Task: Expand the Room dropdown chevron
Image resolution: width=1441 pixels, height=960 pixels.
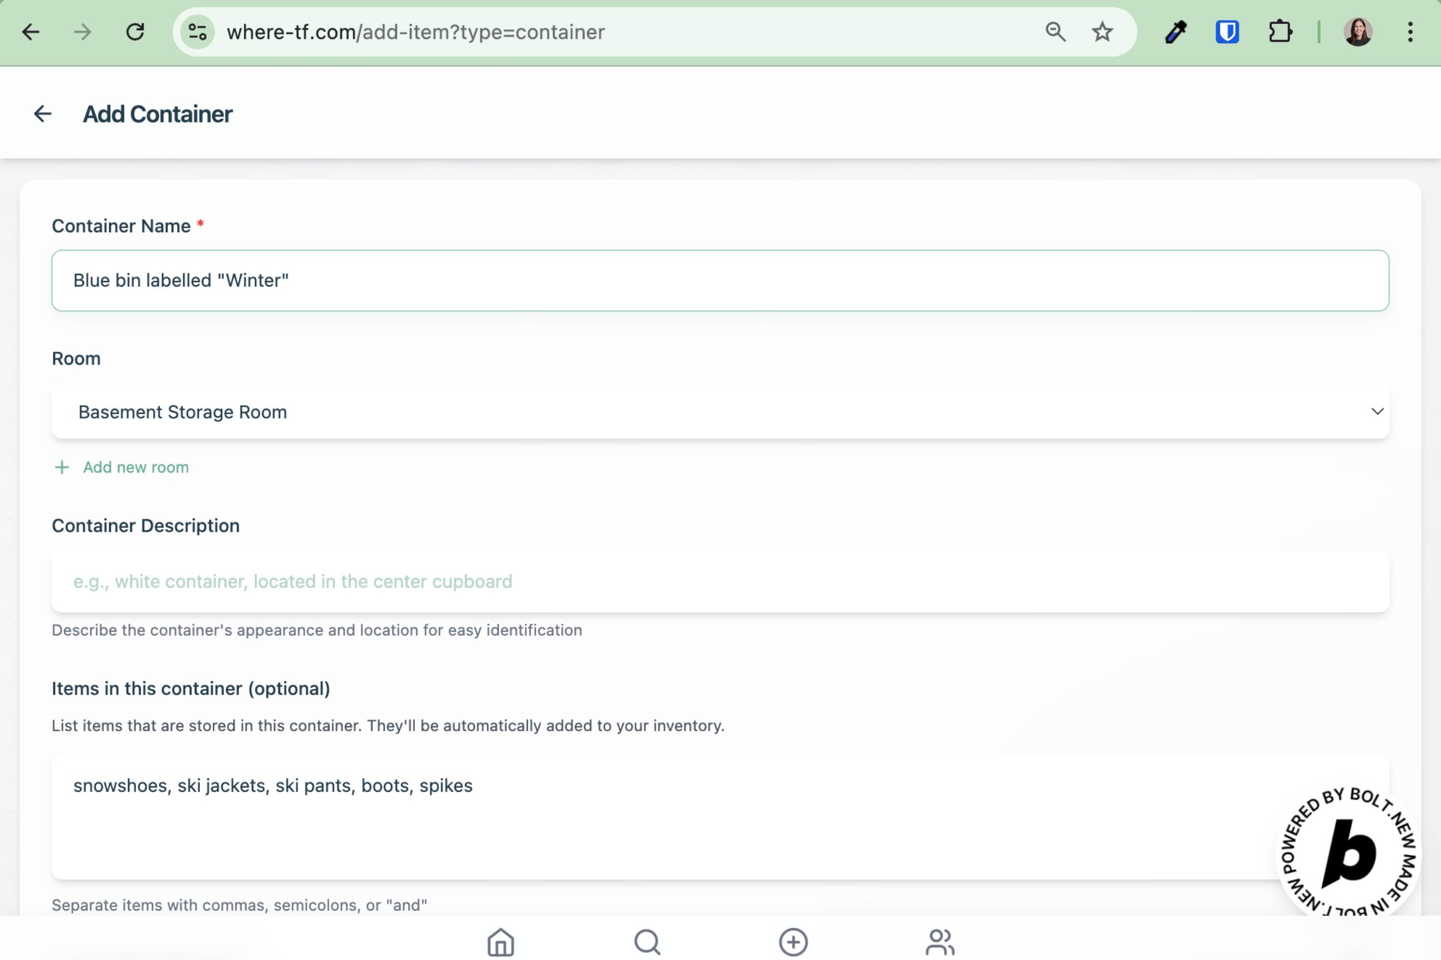Action: [x=1377, y=411]
